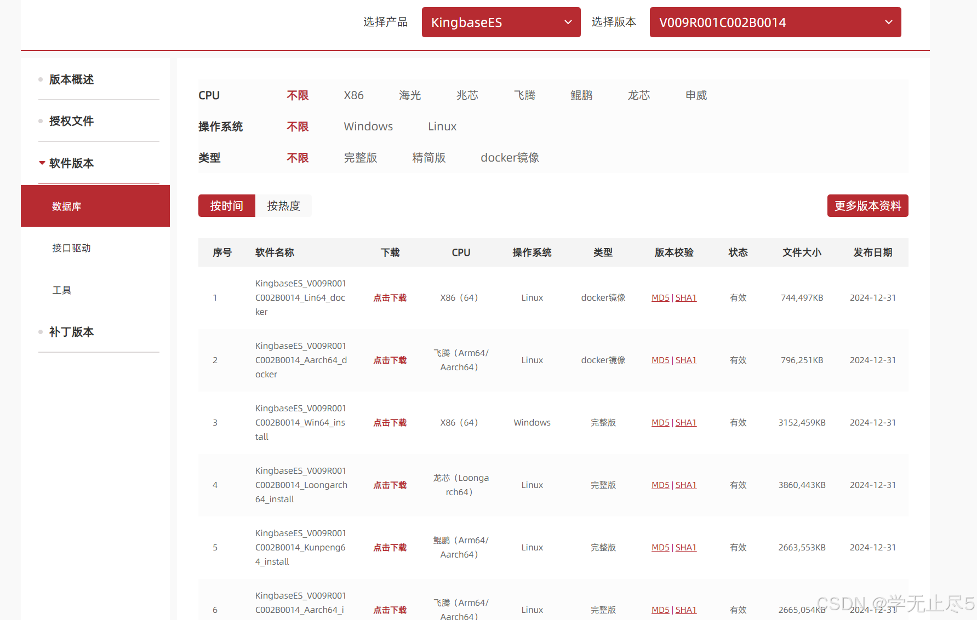Click file size 3152,459KB
Screen dimensions: 977x620
click(802, 423)
